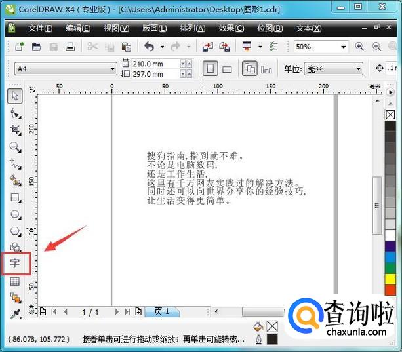402x352 pixels.
Task: Open the 文本(X) menu
Action: (309, 28)
